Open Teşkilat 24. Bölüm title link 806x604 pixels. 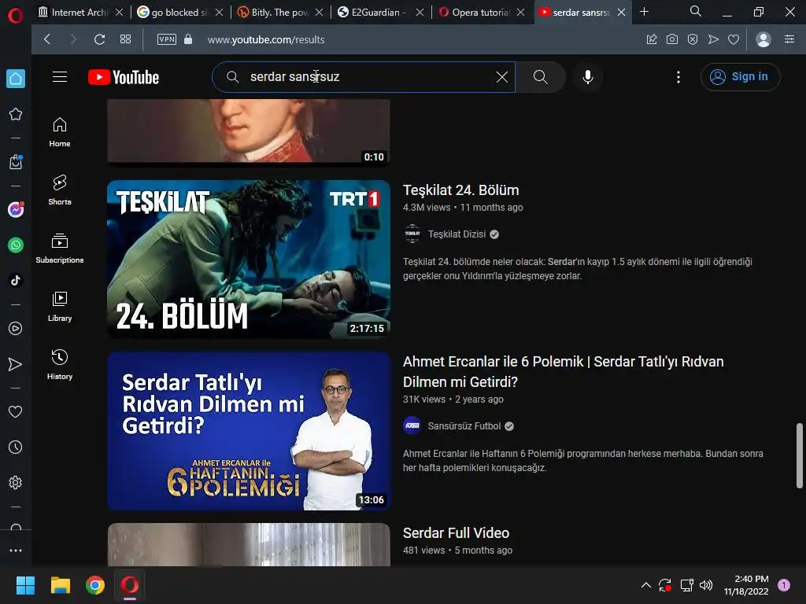pos(461,190)
